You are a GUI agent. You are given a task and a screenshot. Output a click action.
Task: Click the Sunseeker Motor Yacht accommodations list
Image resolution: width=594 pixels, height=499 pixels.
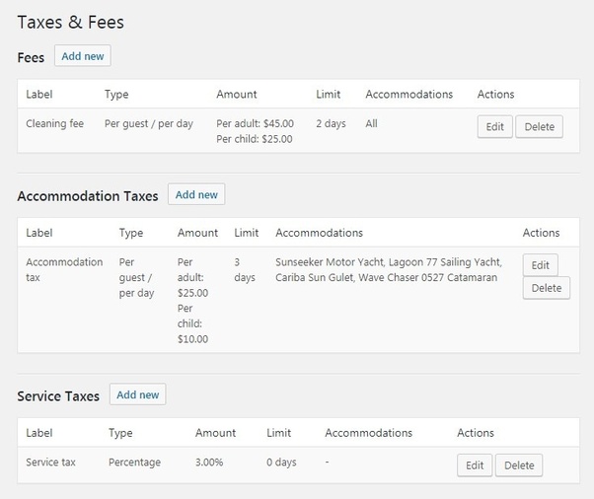tap(388, 269)
